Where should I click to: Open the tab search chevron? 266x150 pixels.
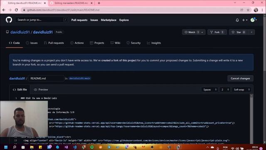(235, 3)
